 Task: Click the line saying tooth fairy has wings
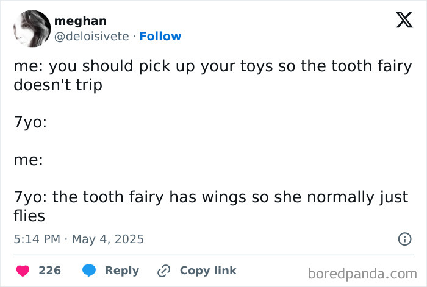coord(211,197)
